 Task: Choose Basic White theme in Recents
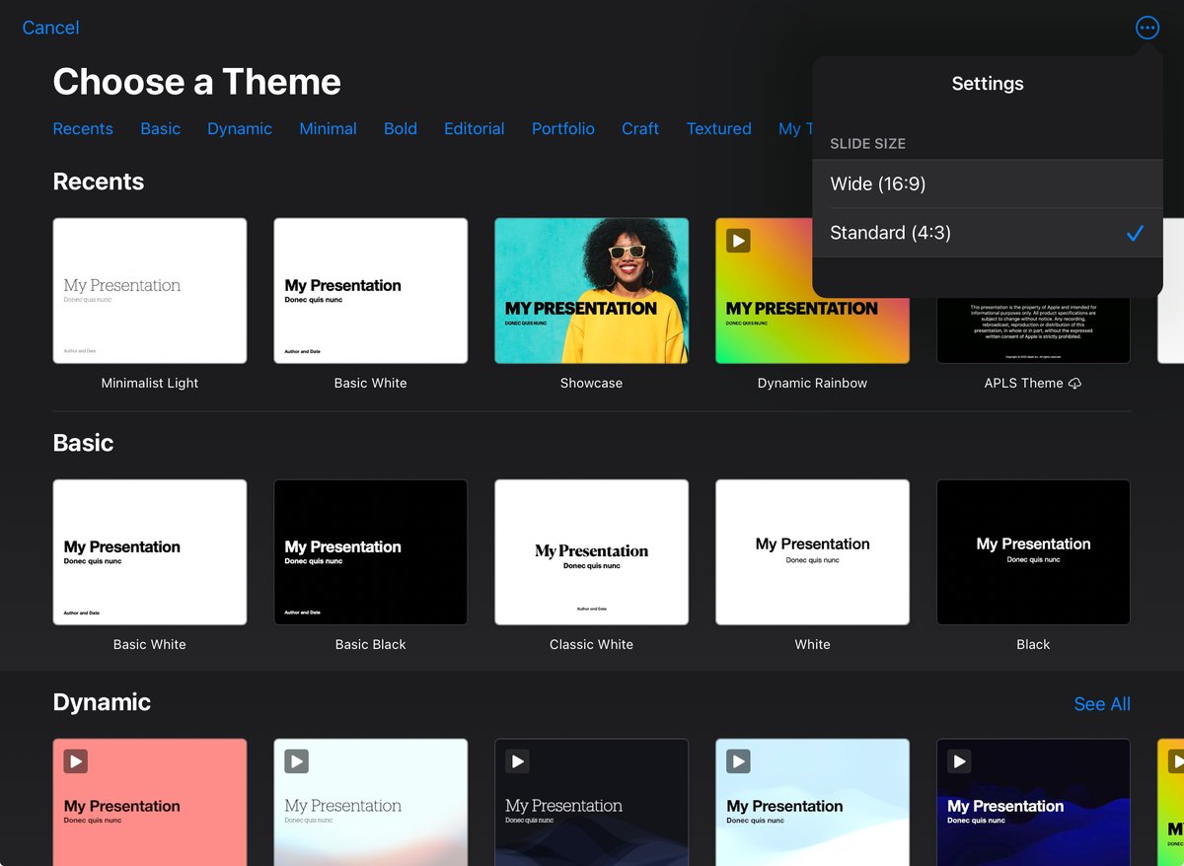371,291
